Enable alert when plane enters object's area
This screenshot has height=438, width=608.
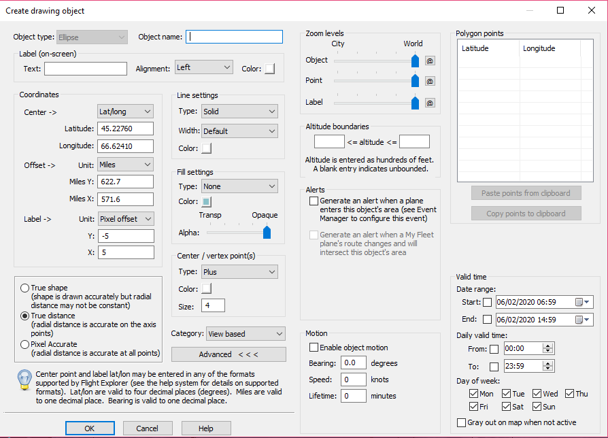click(x=314, y=201)
